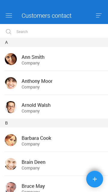
Task: Tap Arnold Walsh's avatar photo
Action: (x=11, y=107)
